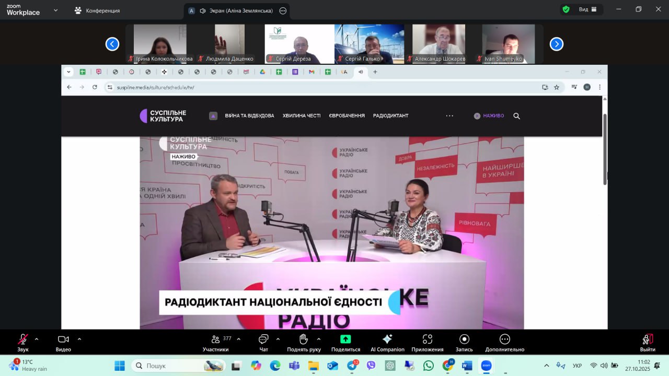The image size is (669, 376).
Task: Expand the video settings arrow
Action: pos(79,339)
